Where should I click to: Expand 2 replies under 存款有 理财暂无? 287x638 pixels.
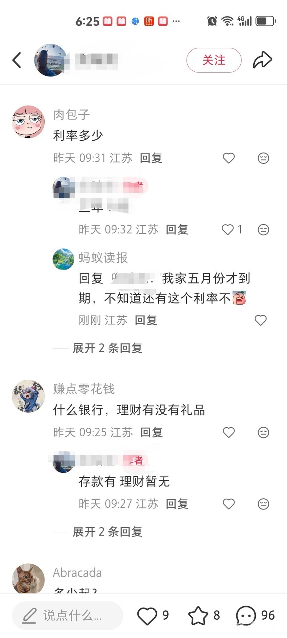click(x=107, y=531)
